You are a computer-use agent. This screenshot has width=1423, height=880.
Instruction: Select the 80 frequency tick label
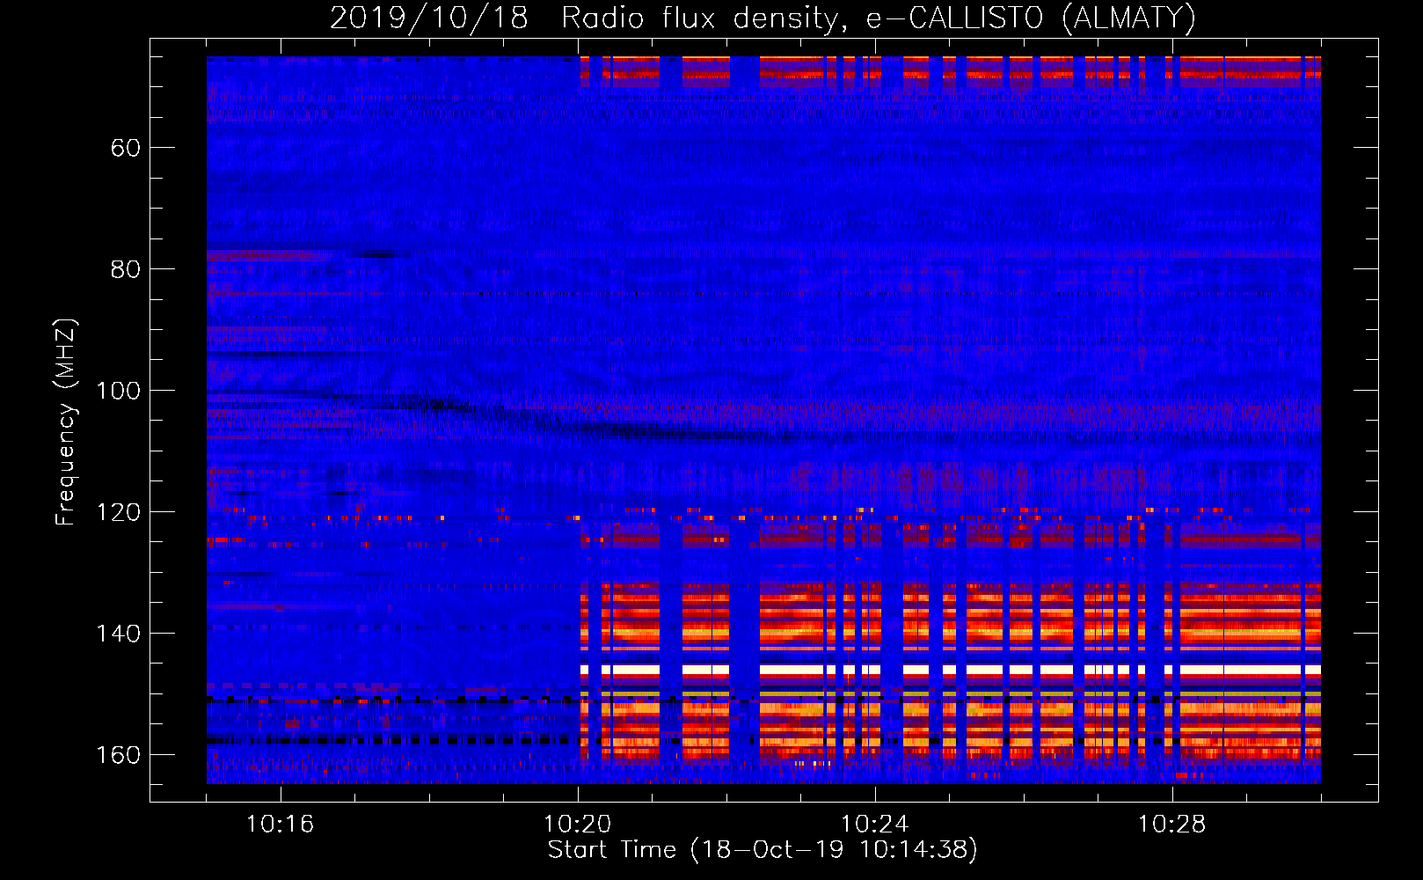coord(126,268)
